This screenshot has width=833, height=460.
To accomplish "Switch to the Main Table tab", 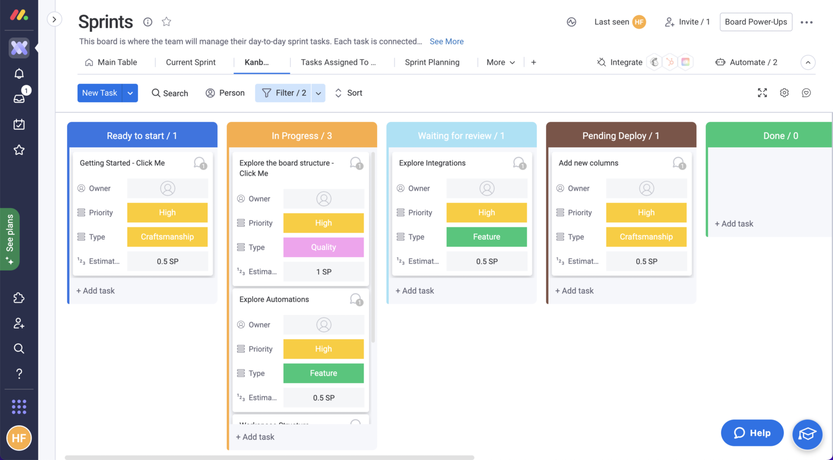I will 111,62.
